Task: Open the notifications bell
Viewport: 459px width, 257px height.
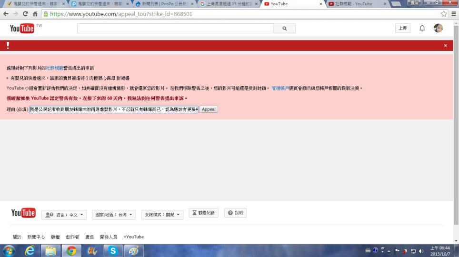Action: (422, 29)
